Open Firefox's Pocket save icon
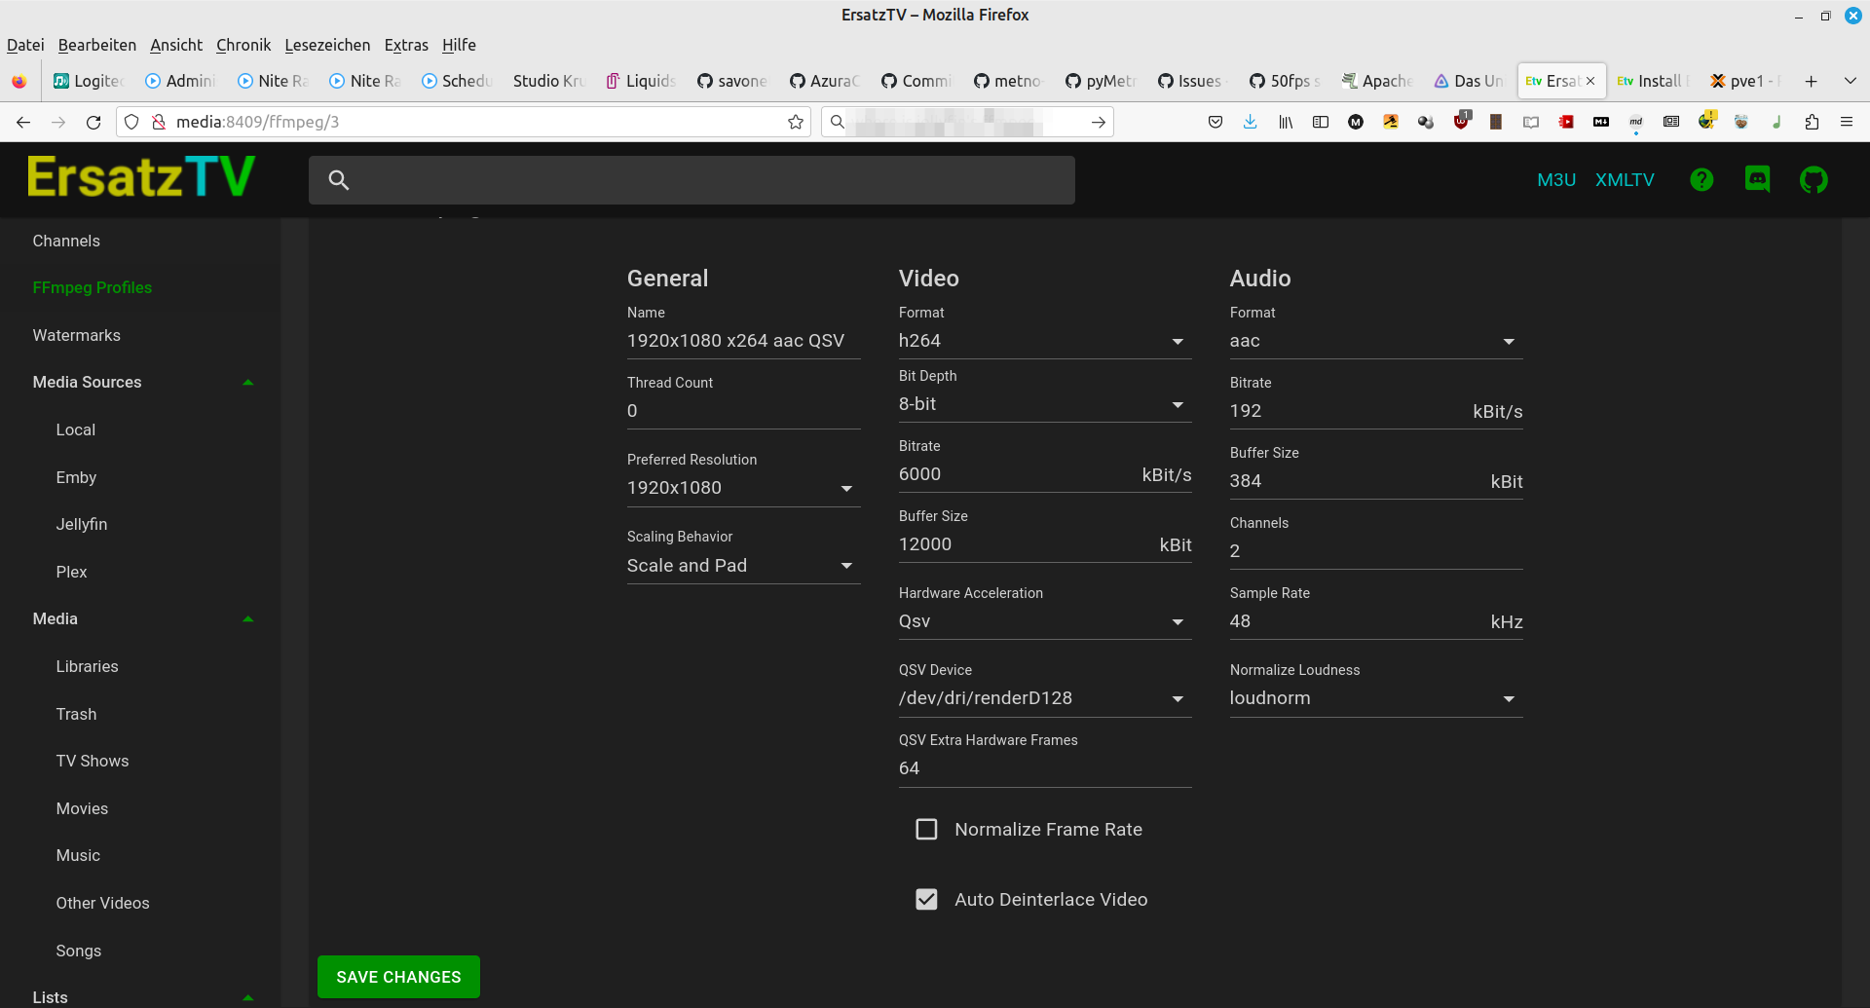The height and width of the screenshot is (1008, 1870). tap(1215, 122)
